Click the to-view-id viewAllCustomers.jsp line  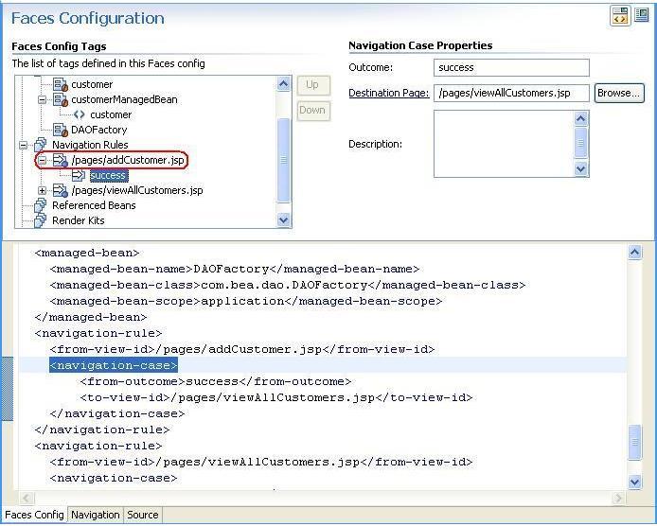(x=276, y=397)
